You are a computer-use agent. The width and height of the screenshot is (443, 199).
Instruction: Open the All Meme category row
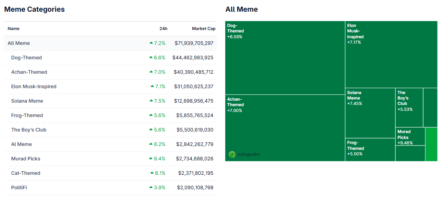click(x=110, y=43)
